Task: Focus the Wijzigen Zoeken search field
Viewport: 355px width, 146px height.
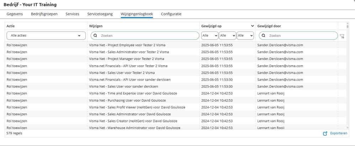Action: tap(148, 36)
